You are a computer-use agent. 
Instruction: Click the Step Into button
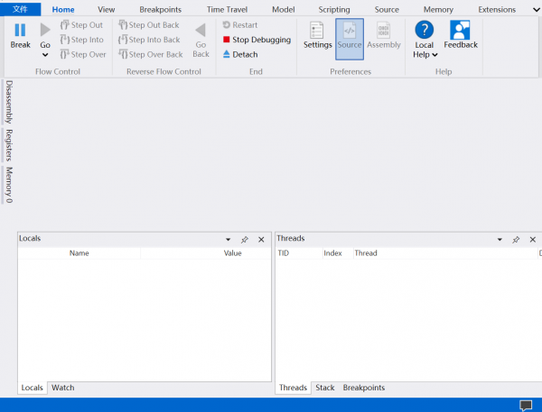[x=81, y=40]
